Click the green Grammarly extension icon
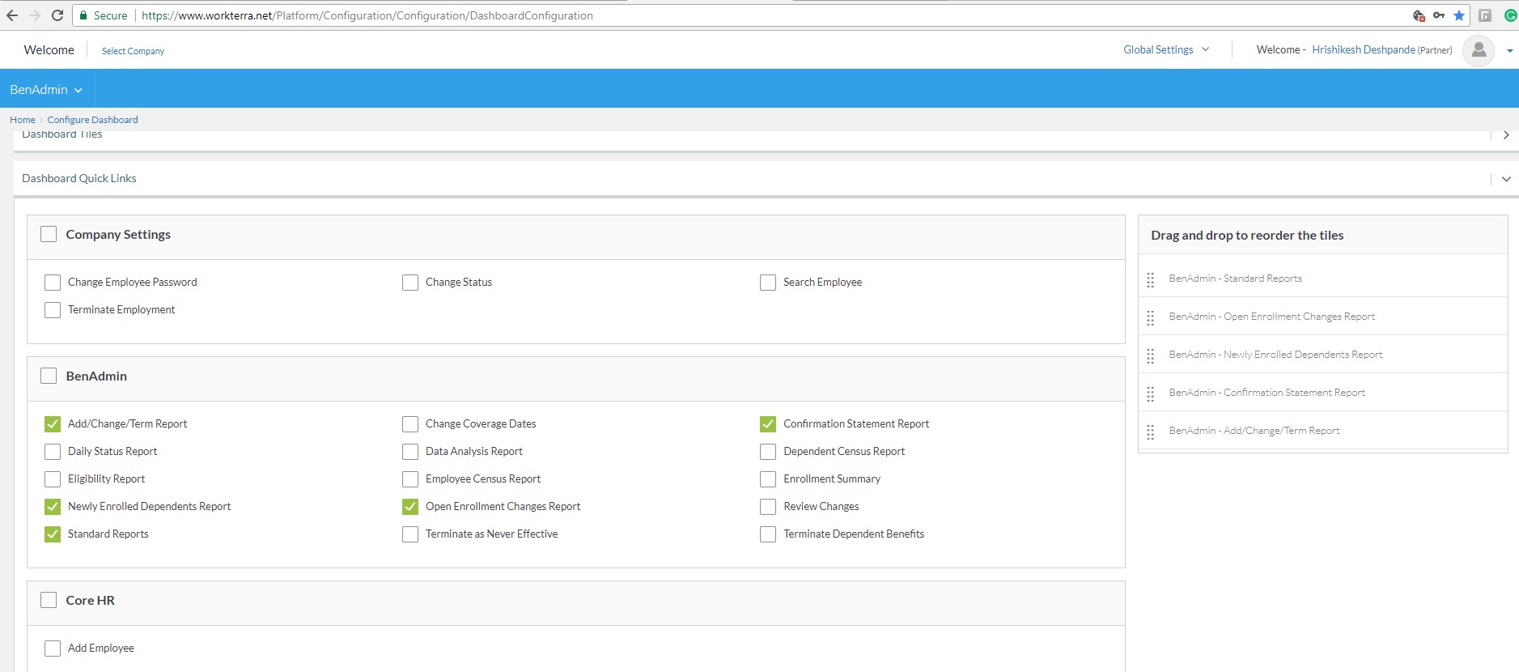The width and height of the screenshot is (1519, 672). pos(1510,15)
